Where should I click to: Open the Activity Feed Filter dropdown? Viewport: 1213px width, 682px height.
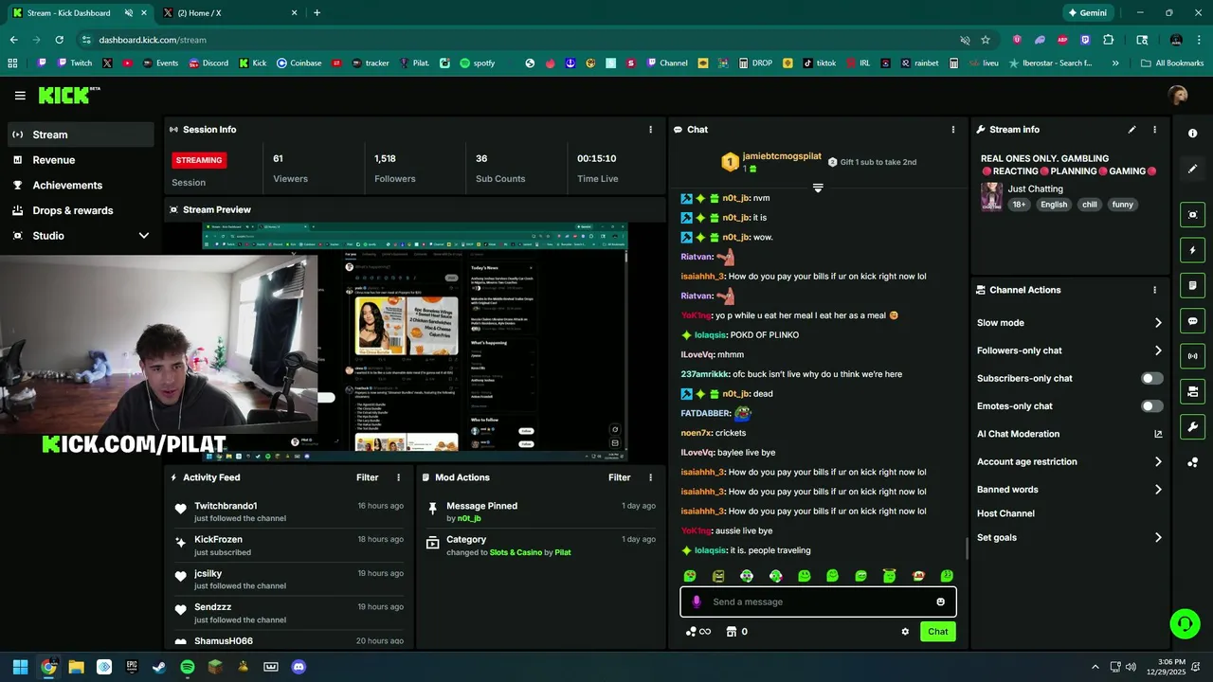tap(367, 477)
